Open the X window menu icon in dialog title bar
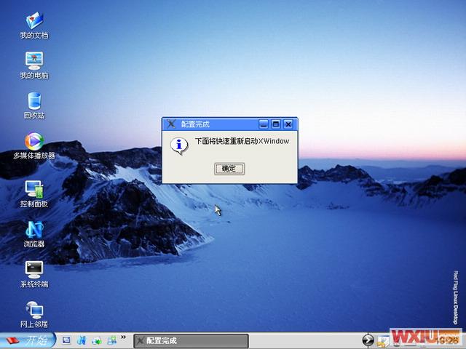Viewport: 466px width, 349px height. coord(171,124)
